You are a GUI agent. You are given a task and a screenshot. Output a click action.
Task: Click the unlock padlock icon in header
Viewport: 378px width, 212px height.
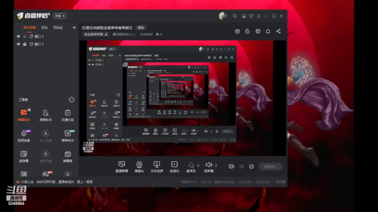click(x=247, y=31)
